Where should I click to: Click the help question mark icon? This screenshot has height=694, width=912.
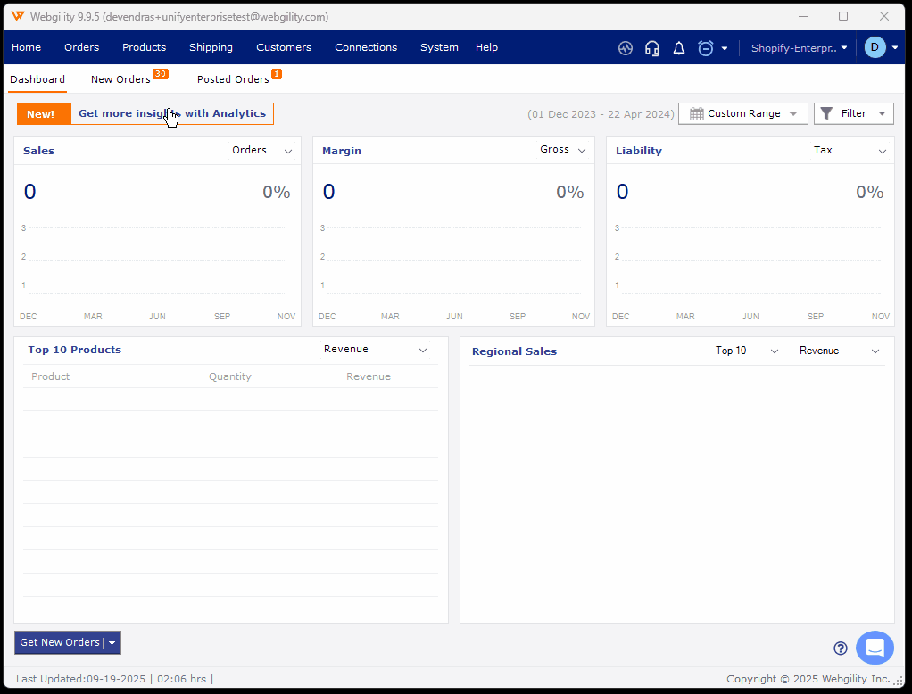click(841, 649)
